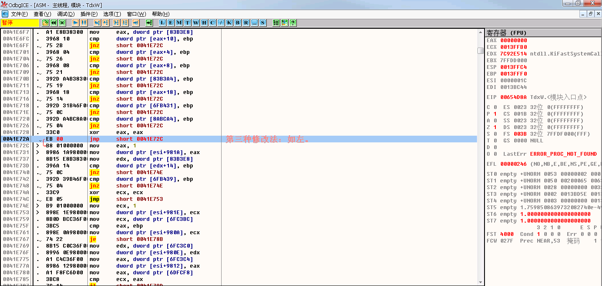This screenshot has width=602, height=286.
Task: Open Call stack with K button
Action: tap(229, 23)
